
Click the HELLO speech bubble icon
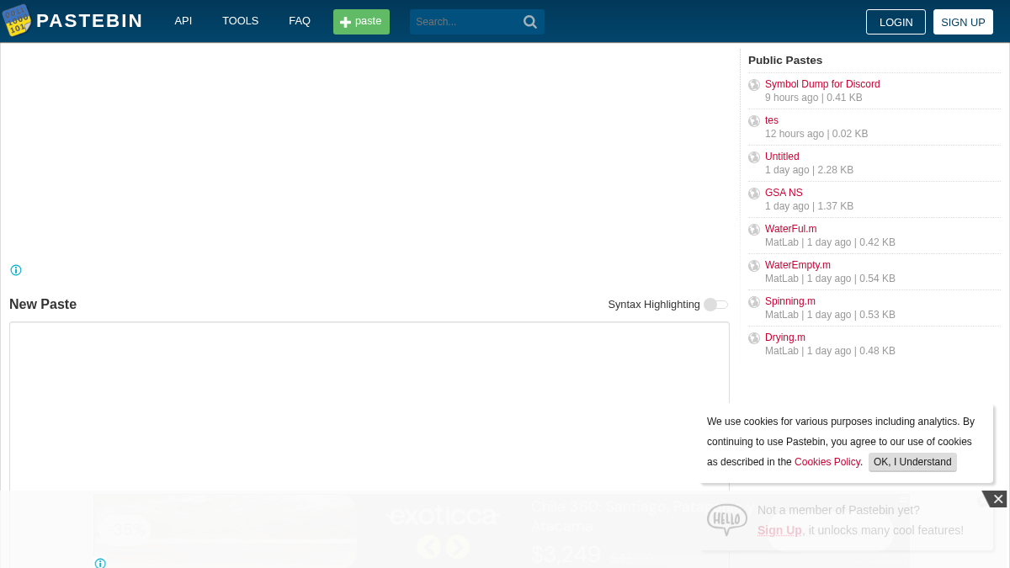727,519
